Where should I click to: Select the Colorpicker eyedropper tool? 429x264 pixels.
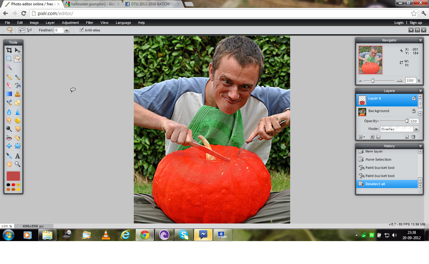click(x=9, y=156)
